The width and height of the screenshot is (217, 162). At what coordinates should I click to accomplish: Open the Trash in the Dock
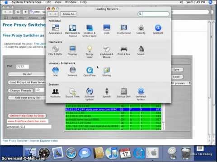coord(186,153)
